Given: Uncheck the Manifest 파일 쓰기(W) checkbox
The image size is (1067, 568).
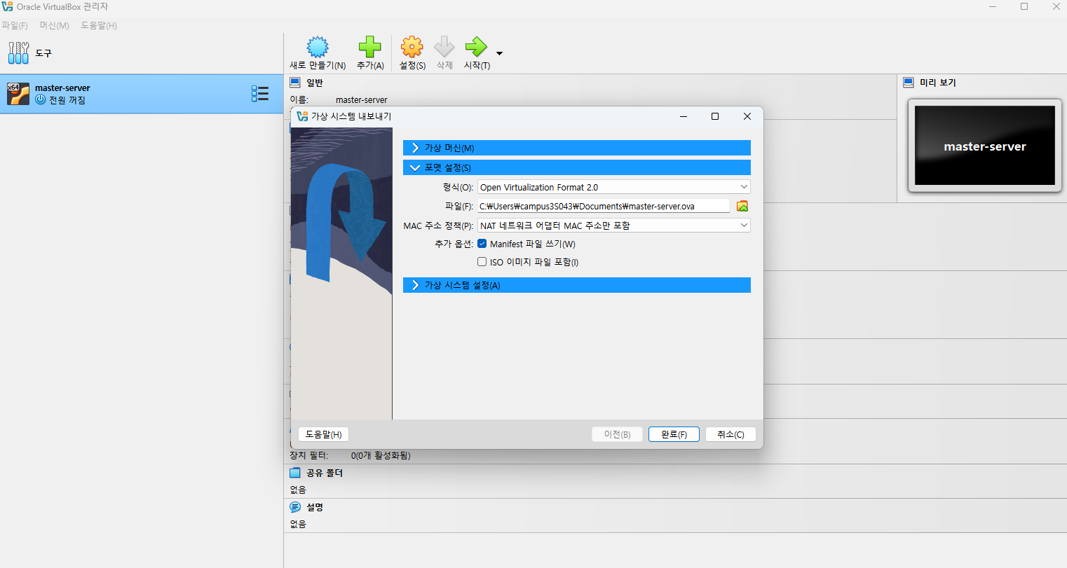Looking at the screenshot, I should (x=482, y=244).
